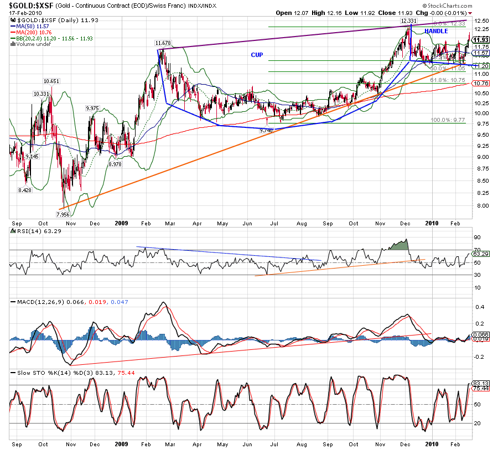Click the red down triangle after Chg value
498x449 pixels.
[x=470, y=13]
